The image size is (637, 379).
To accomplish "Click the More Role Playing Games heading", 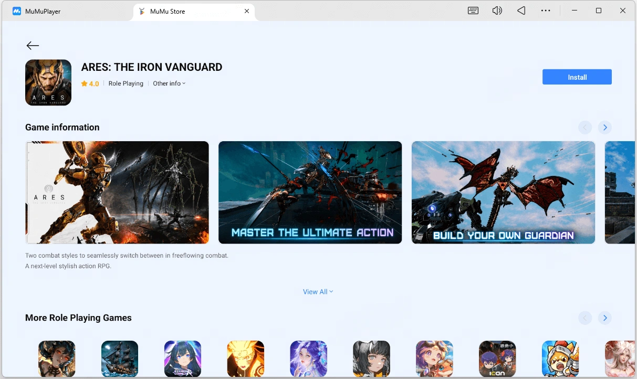I will 78,318.
